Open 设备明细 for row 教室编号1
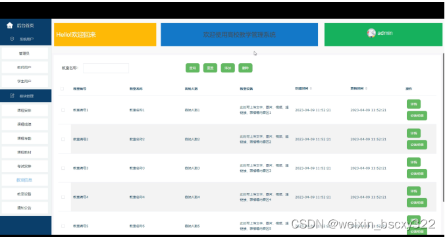 click(417, 116)
